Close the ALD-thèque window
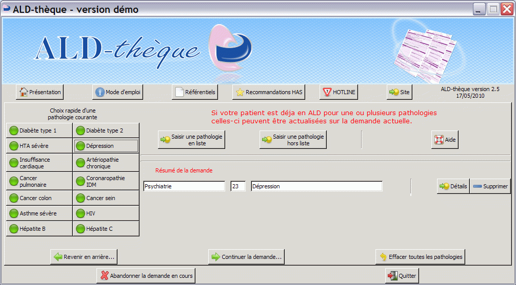This screenshot has width=516, height=285. [506, 9]
